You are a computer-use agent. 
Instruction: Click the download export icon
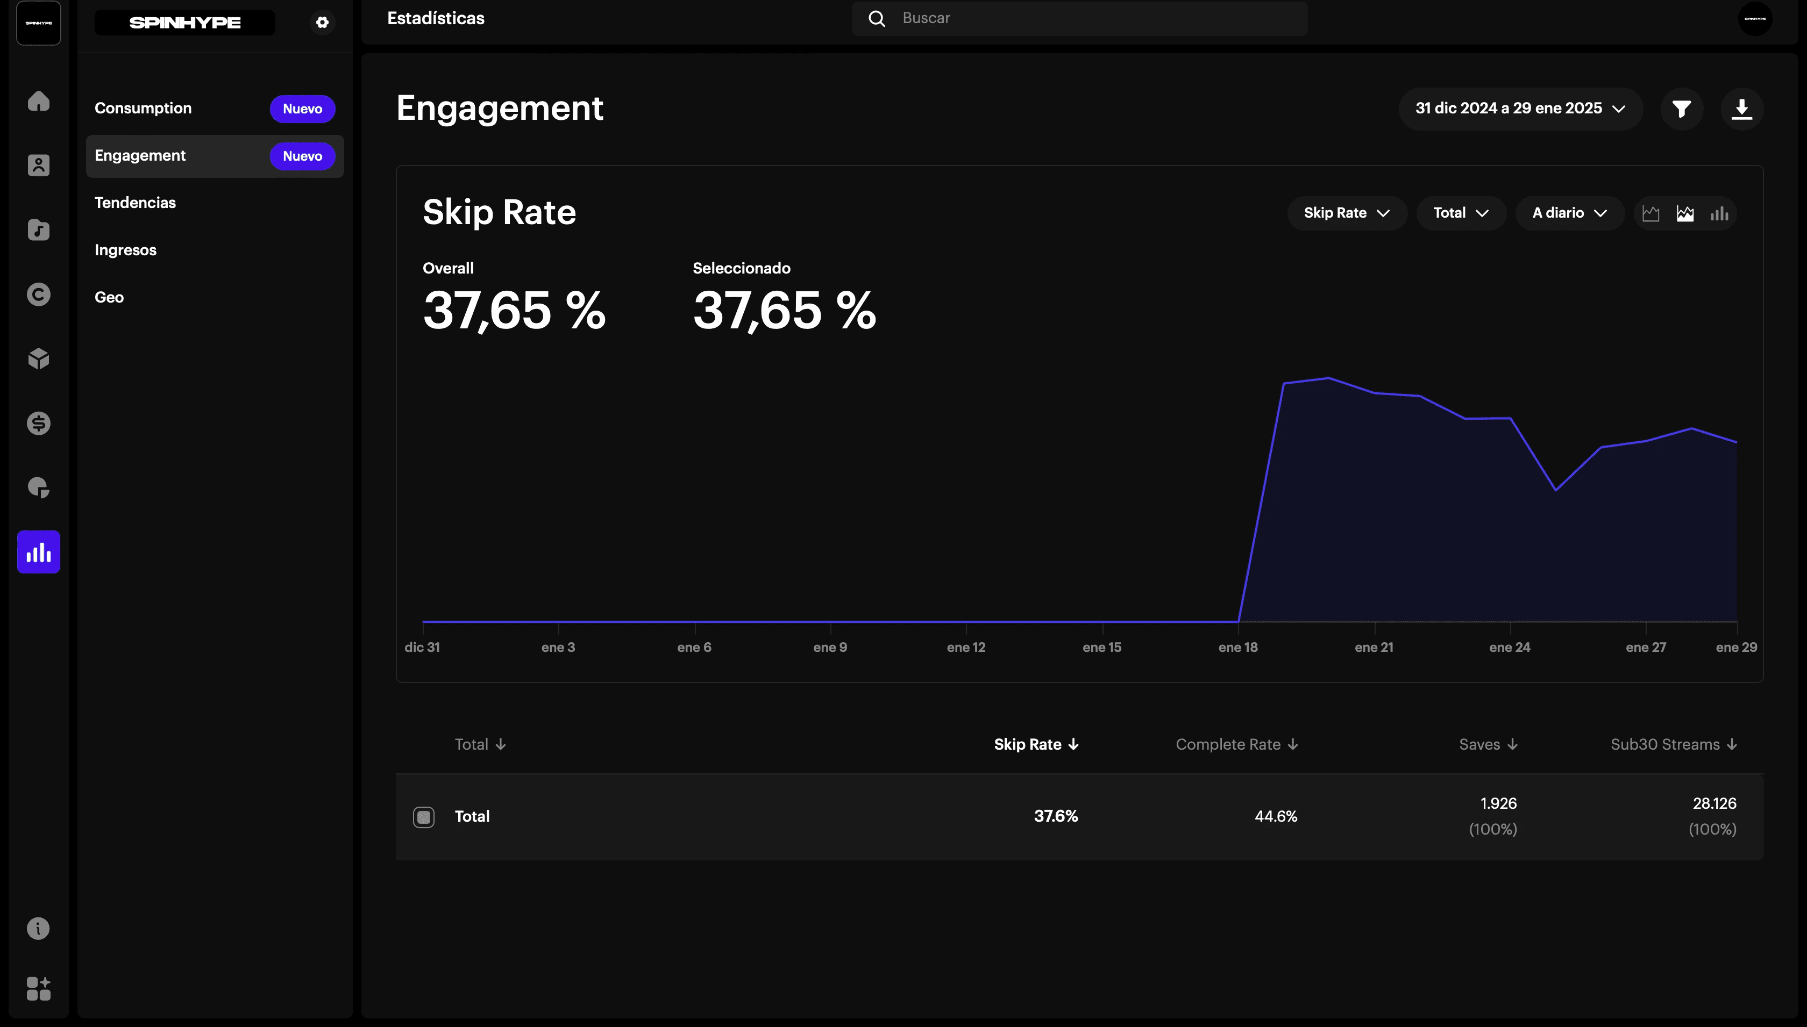[1741, 109]
